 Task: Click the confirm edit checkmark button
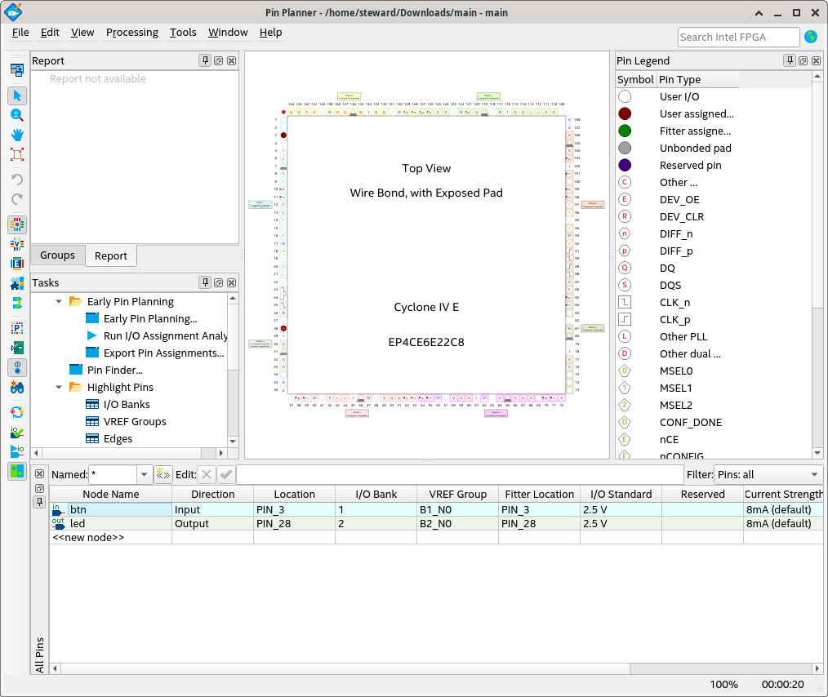226,474
